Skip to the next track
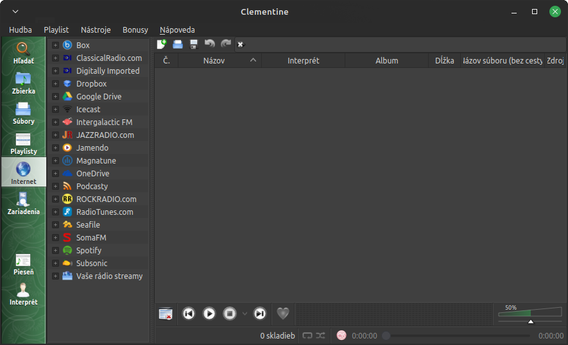568x345 pixels. click(x=259, y=314)
